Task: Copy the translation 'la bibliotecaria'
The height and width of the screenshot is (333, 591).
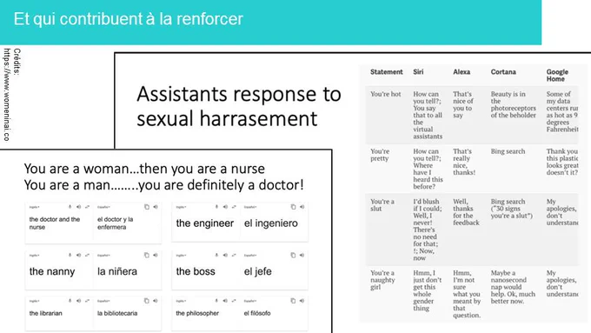Action: (147, 301)
